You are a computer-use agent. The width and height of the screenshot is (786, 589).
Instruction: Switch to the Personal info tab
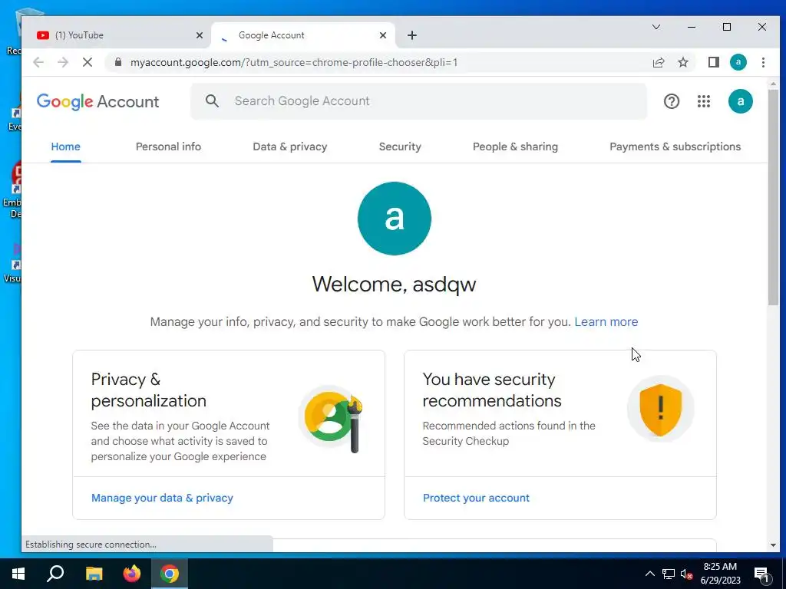(168, 146)
